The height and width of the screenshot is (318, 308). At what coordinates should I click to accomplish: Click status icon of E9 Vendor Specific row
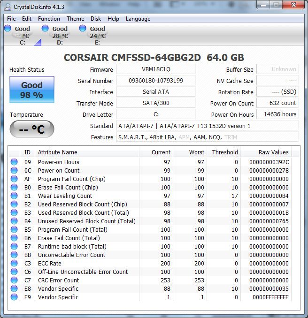[x=14, y=297]
